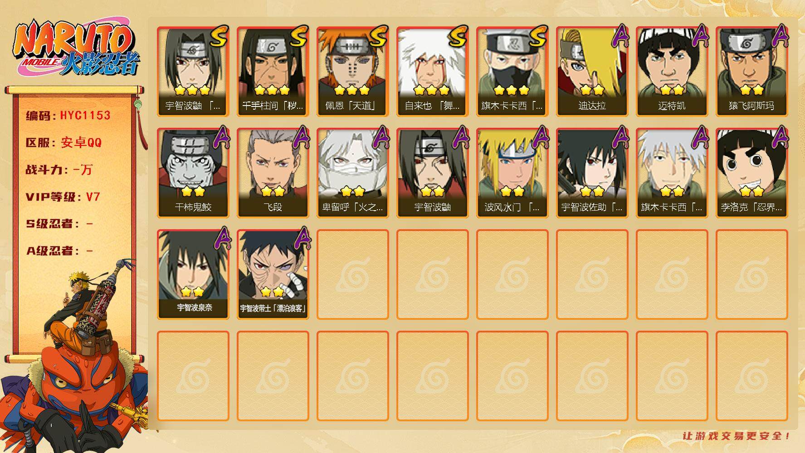
Task: Click the 编码 HYC1153 account code text
Action: point(68,116)
